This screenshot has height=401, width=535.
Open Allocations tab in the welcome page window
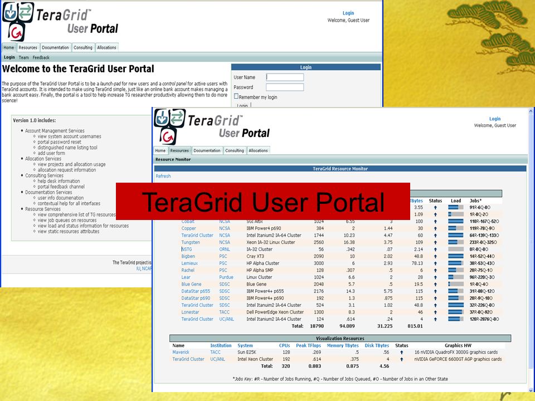click(106, 47)
